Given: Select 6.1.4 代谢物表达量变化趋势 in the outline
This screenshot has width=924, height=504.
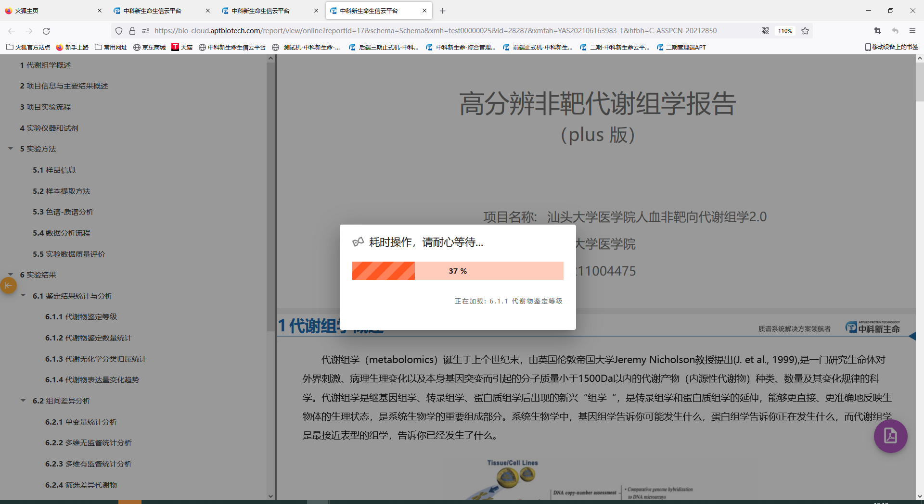Looking at the screenshot, I should point(91,379).
